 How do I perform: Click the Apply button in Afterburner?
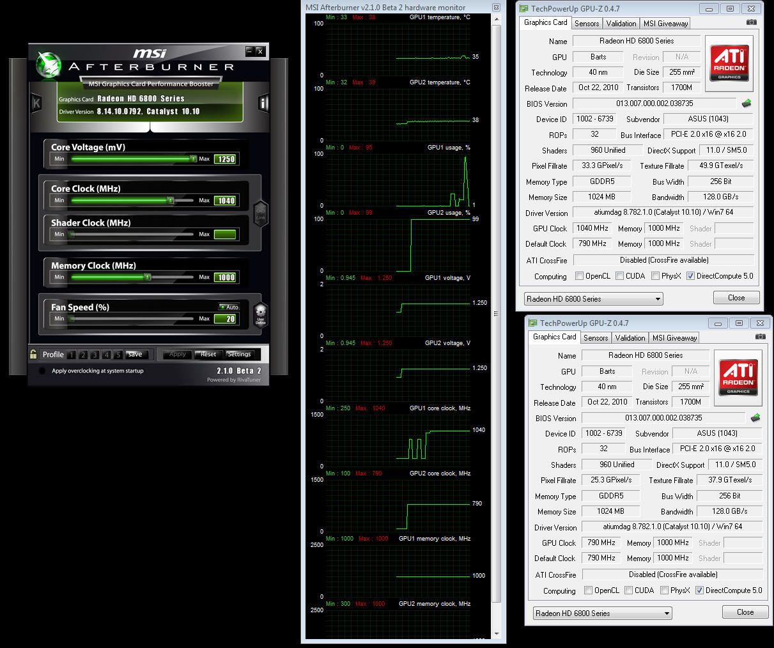tap(177, 354)
